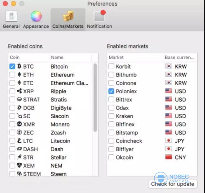Tick the DASH coin checkbox
This screenshot has height=193, width=205.
pyautogui.click(x=12, y=149)
